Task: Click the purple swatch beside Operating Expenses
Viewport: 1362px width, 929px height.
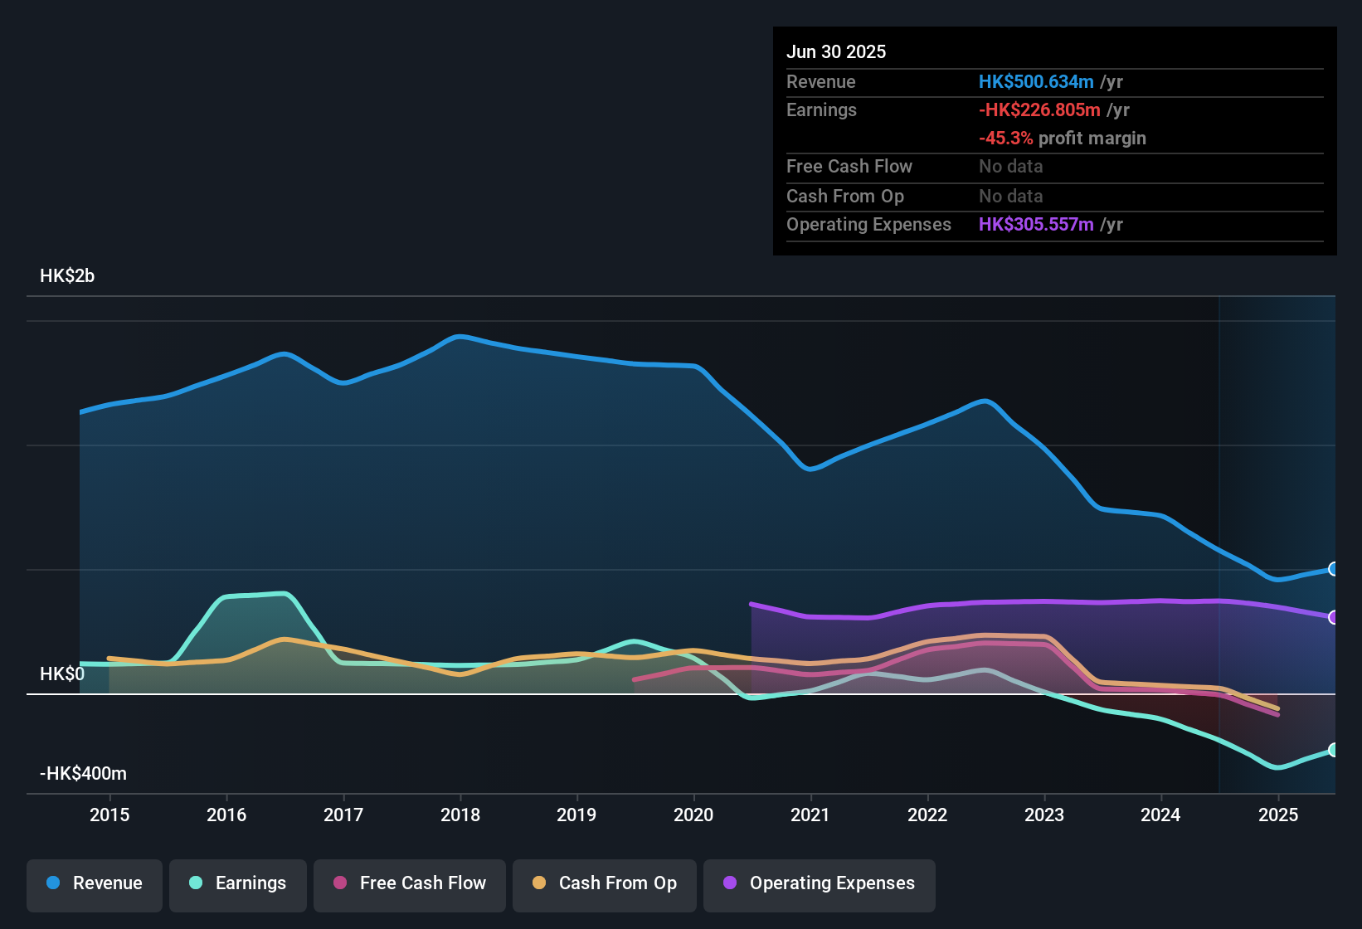Action: (729, 883)
